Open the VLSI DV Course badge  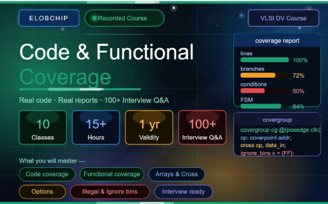[x=283, y=18]
